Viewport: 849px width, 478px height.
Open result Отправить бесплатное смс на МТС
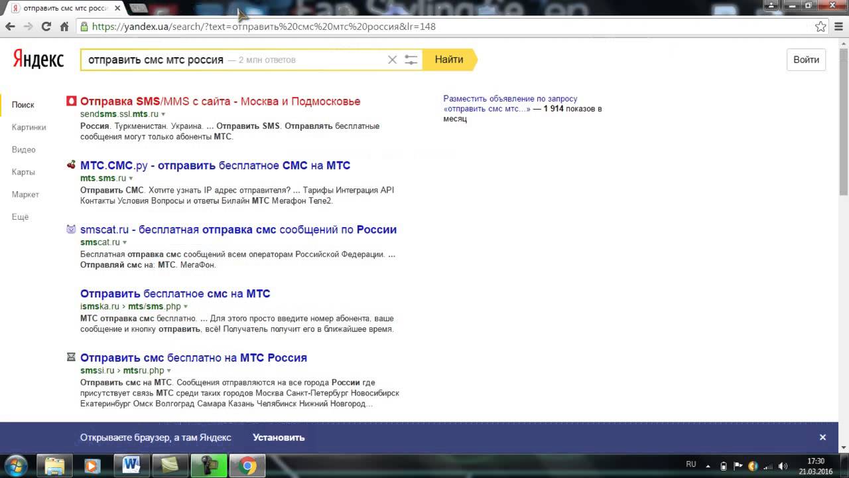(175, 293)
